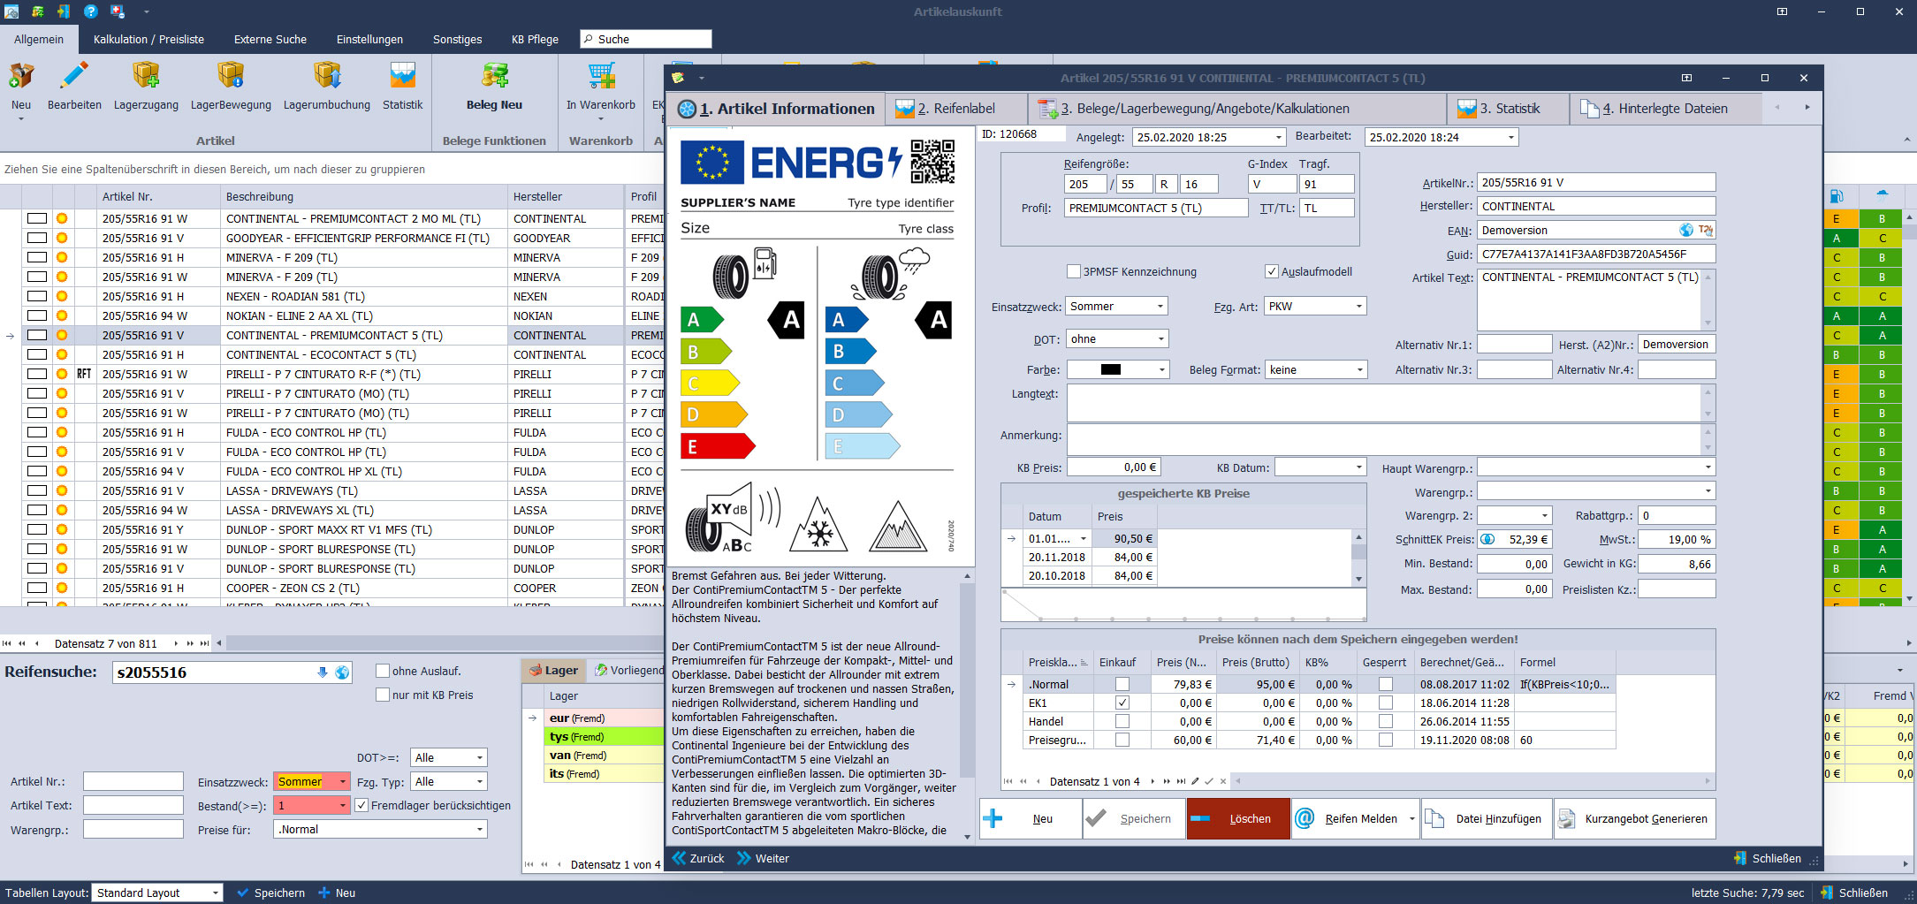Click Zurück arrow in article dialog
The height and width of the screenshot is (904, 1917).
(x=680, y=858)
